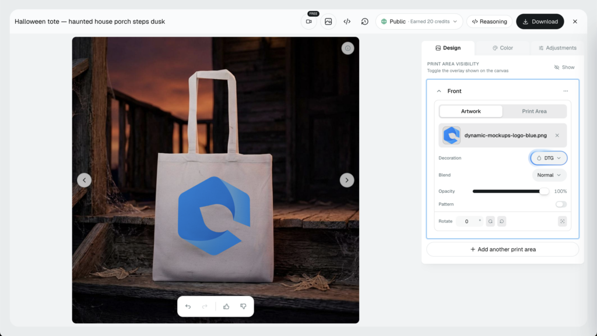Switch to the Color tab

tap(503, 48)
